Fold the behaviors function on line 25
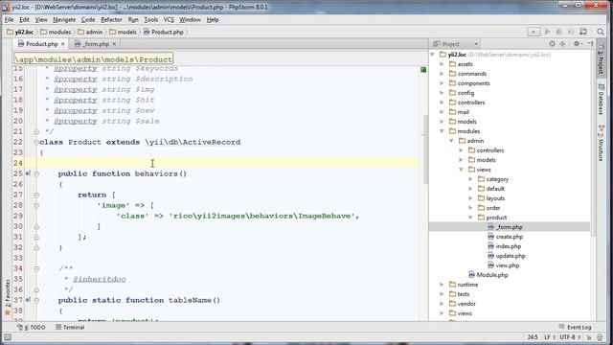613x345 pixels. [36, 173]
